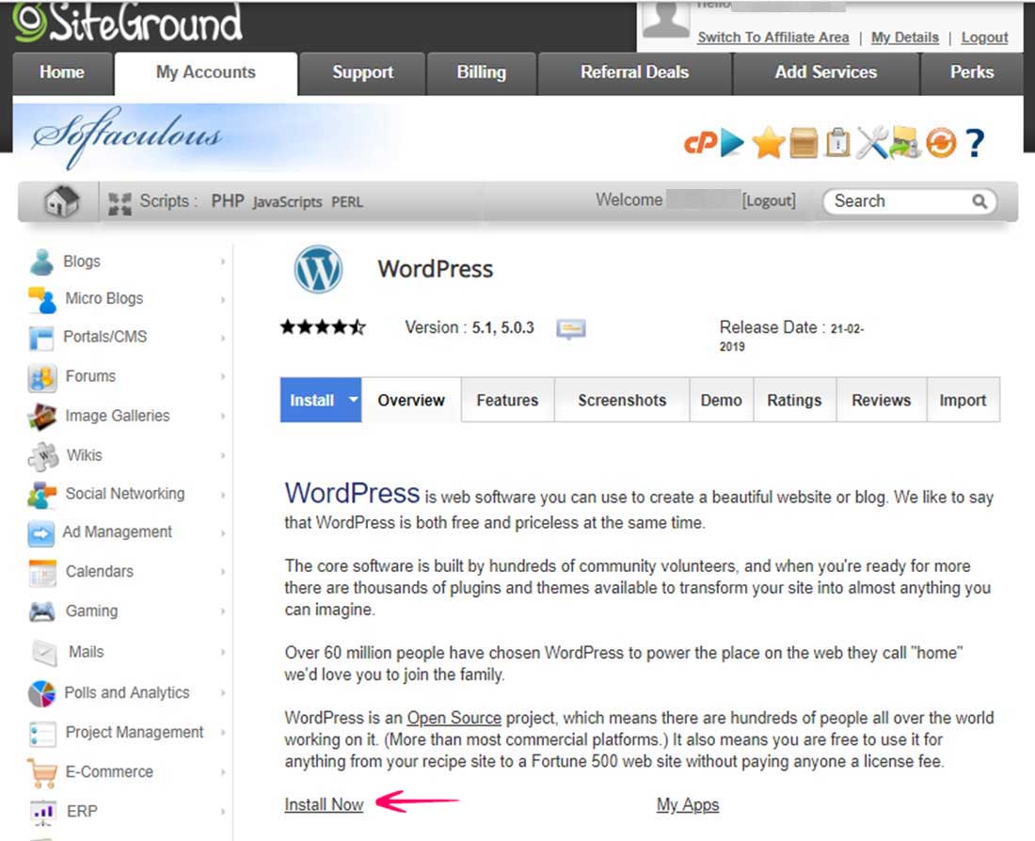Click inside the Search input field
Screen dimensions: 1035x841
coord(898,201)
